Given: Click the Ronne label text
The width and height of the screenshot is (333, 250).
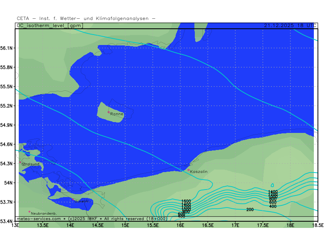Looking at the screenshot, I should [x=117, y=114].
